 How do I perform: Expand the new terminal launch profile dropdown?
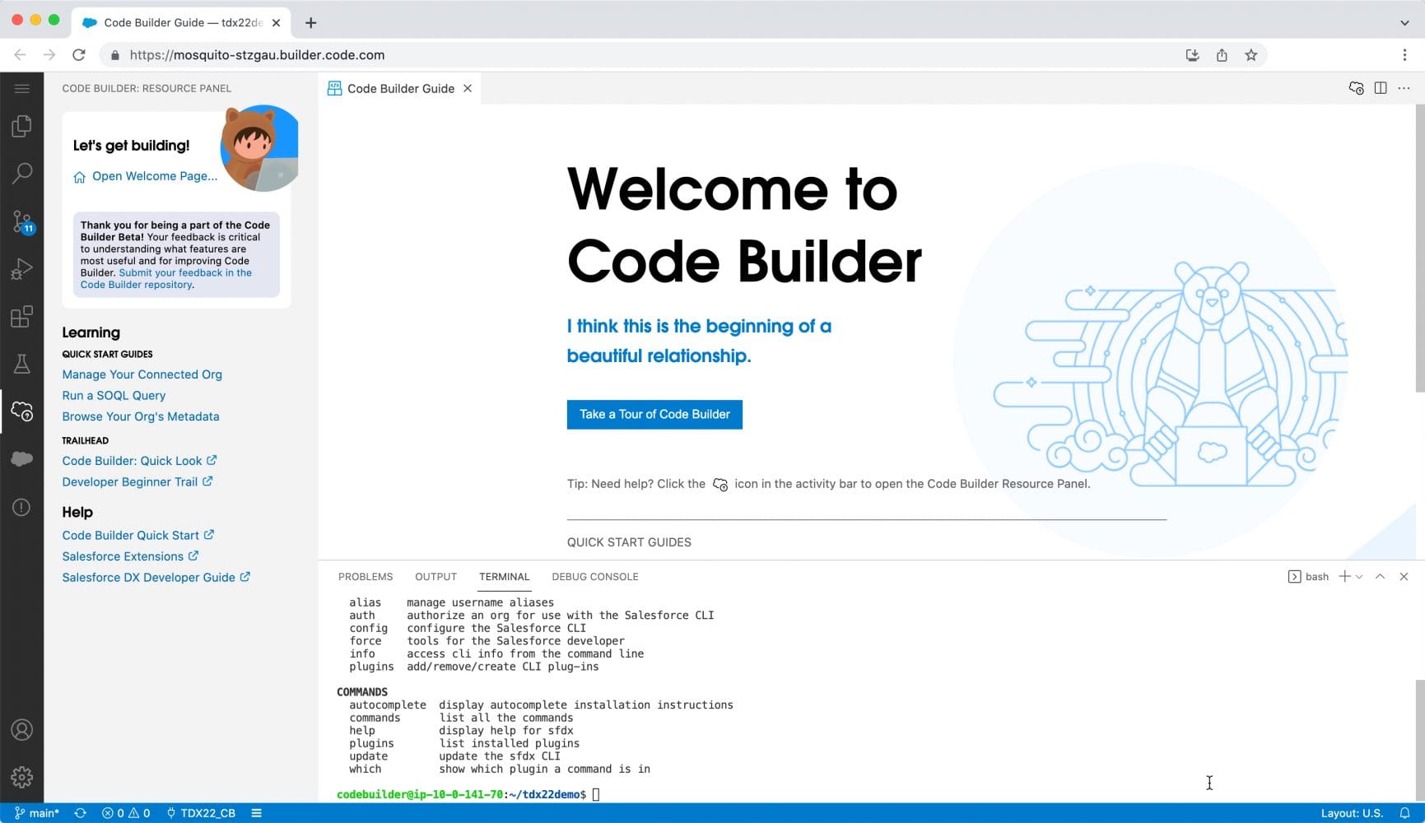(x=1359, y=577)
